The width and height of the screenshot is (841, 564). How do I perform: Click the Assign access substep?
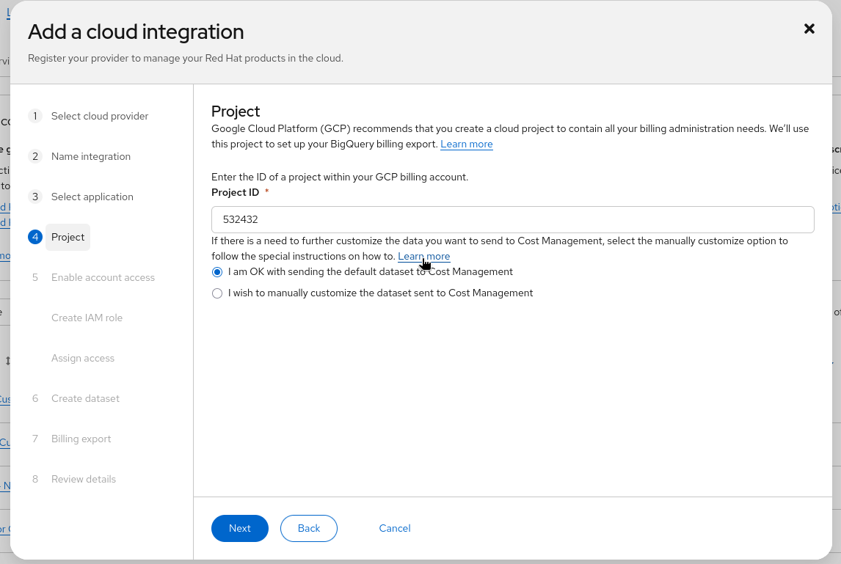[83, 358]
